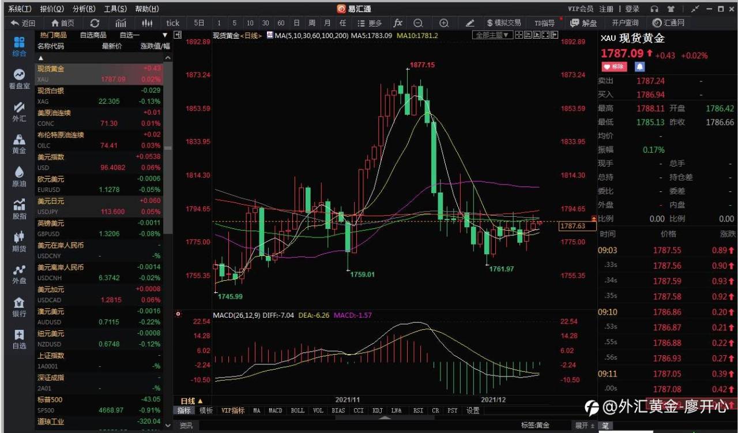The height and width of the screenshot is (433, 738).
Task: Open 分析(R) menu
Action: pyautogui.click(x=84, y=9)
